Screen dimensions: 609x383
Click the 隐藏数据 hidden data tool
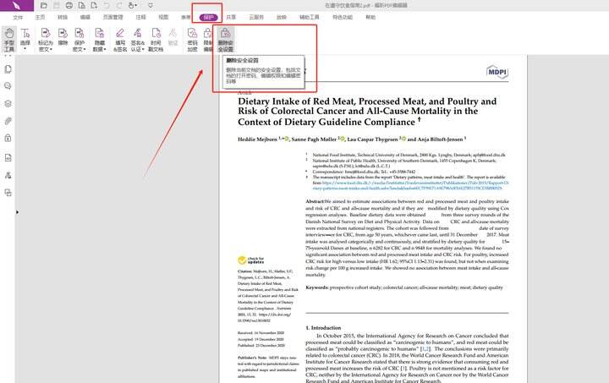click(100, 39)
